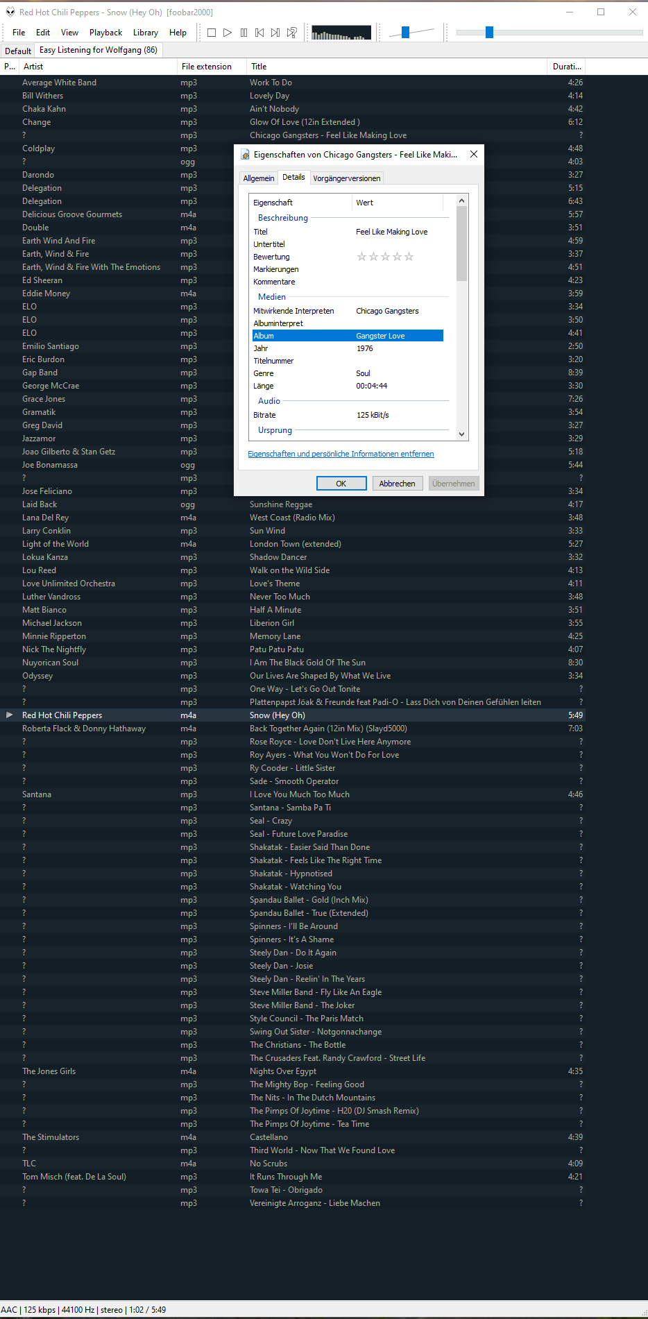
Task: Skip to the next track
Action: click(275, 33)
